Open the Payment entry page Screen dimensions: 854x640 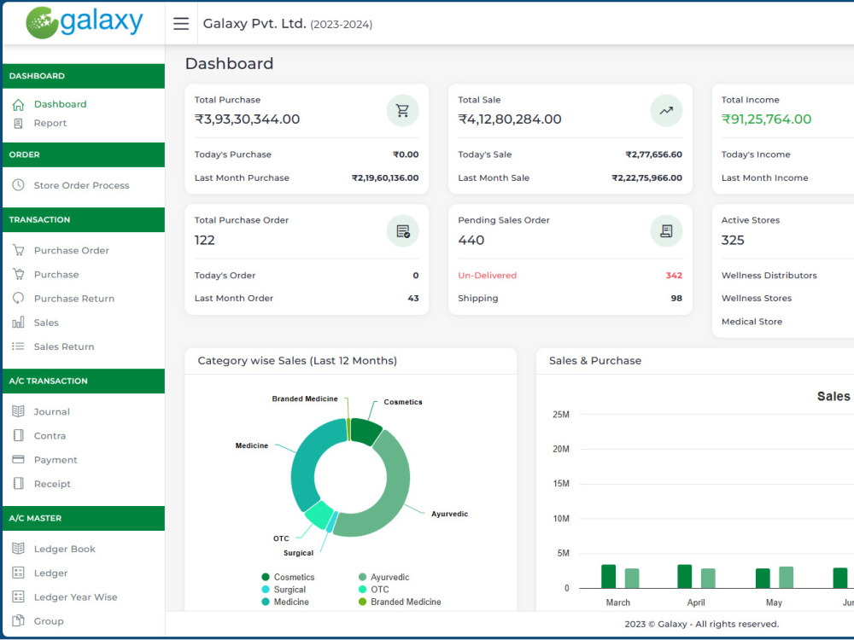[x=56, y=460]
